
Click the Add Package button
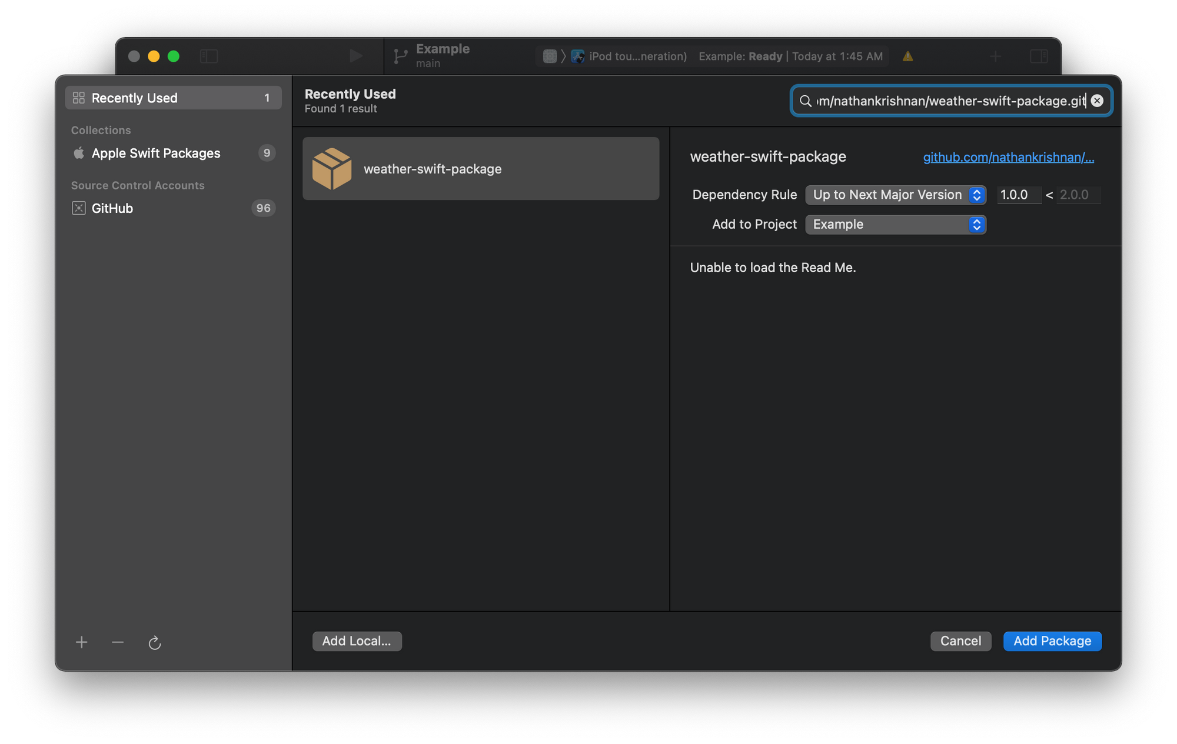click(x=1053, y=640)
